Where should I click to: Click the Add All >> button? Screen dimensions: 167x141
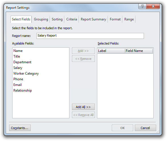pyautogui.click(x=83, y=107)
